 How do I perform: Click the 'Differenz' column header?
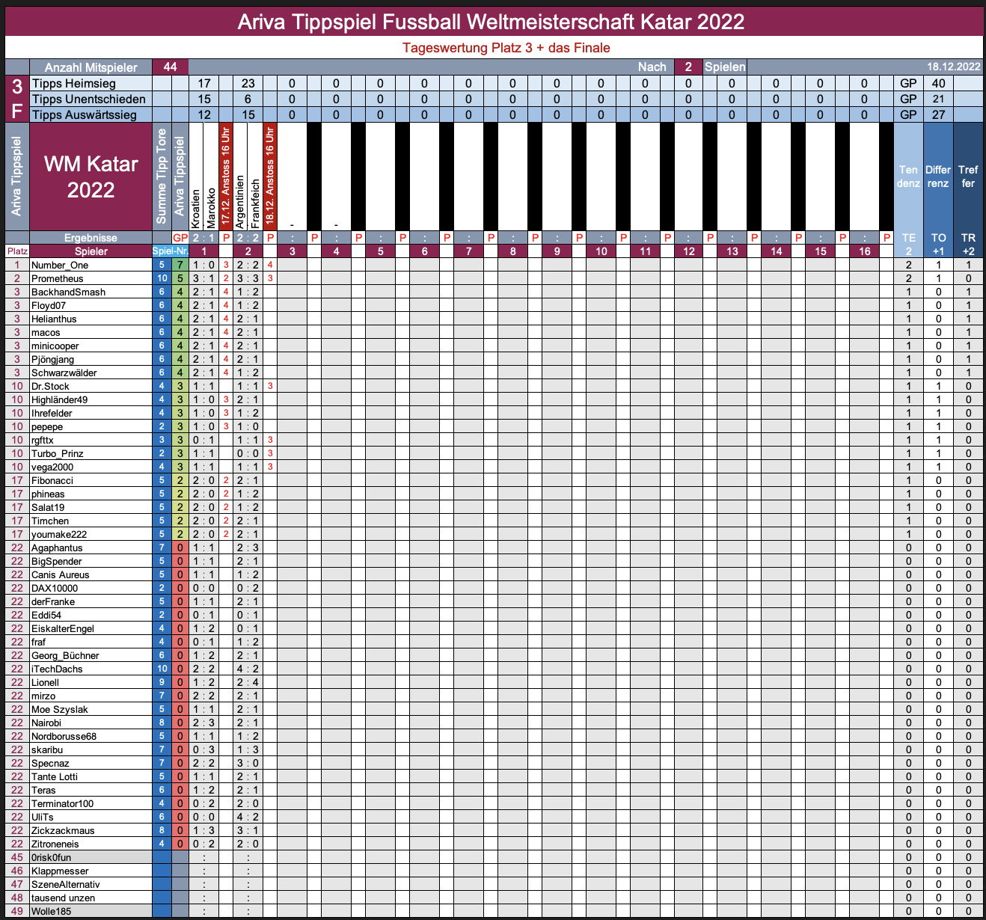[x=938, y=177]
